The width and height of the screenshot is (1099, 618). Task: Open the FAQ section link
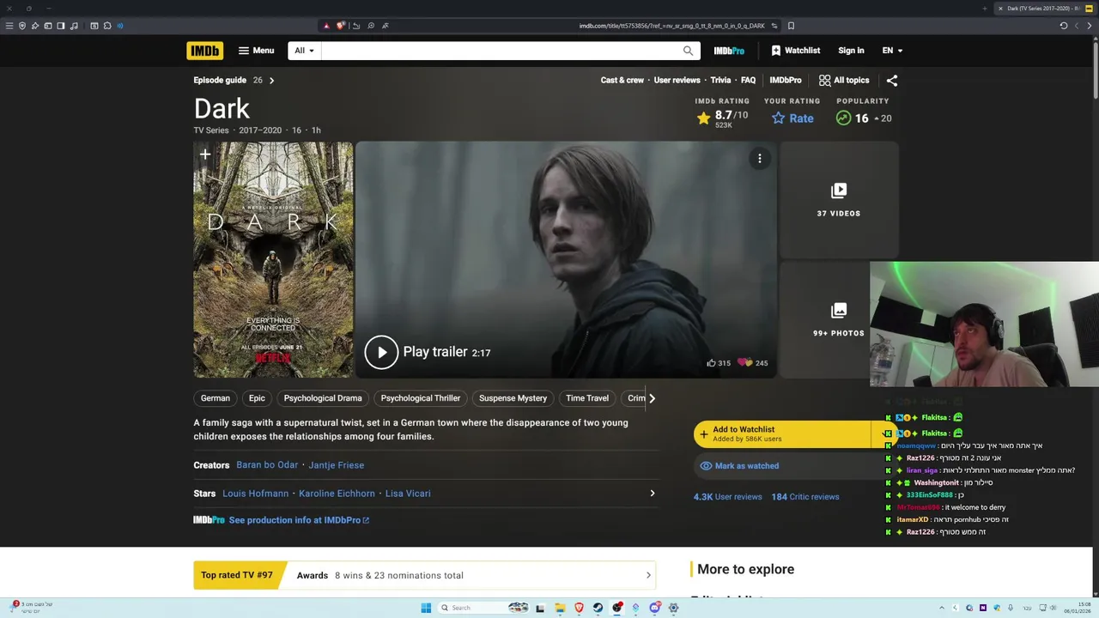[x=748, y=80]
